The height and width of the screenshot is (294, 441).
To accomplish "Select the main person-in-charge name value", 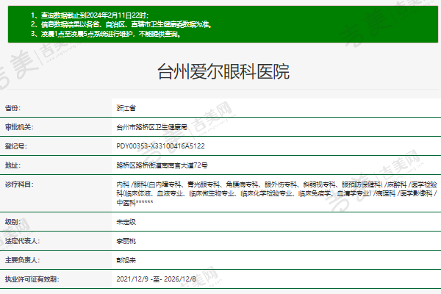I will 126,260.
